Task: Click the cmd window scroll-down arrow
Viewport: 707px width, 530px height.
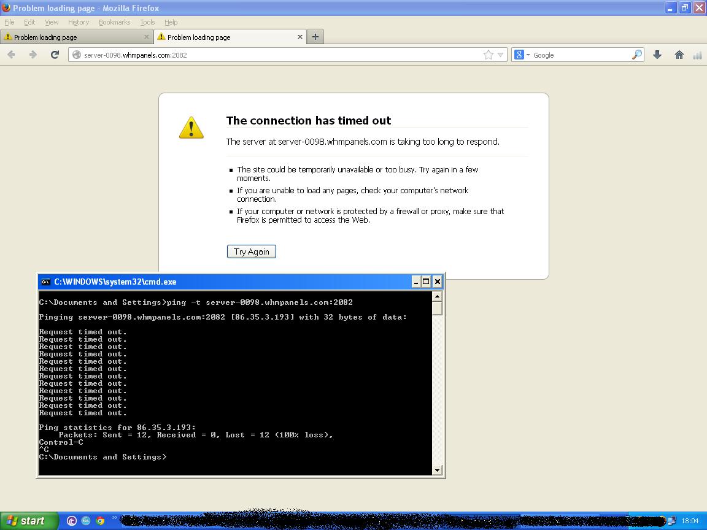Action: (x=437, y=470)
